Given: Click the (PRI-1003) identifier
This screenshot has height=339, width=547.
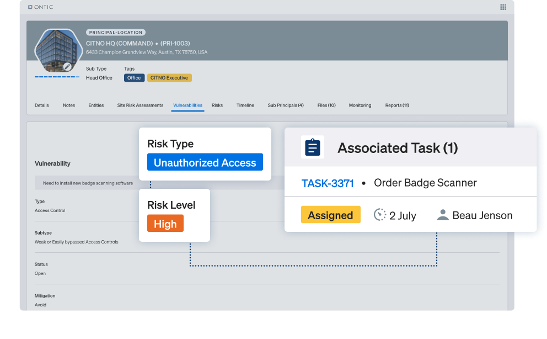Looking at the screenshot, I should 175,43.
